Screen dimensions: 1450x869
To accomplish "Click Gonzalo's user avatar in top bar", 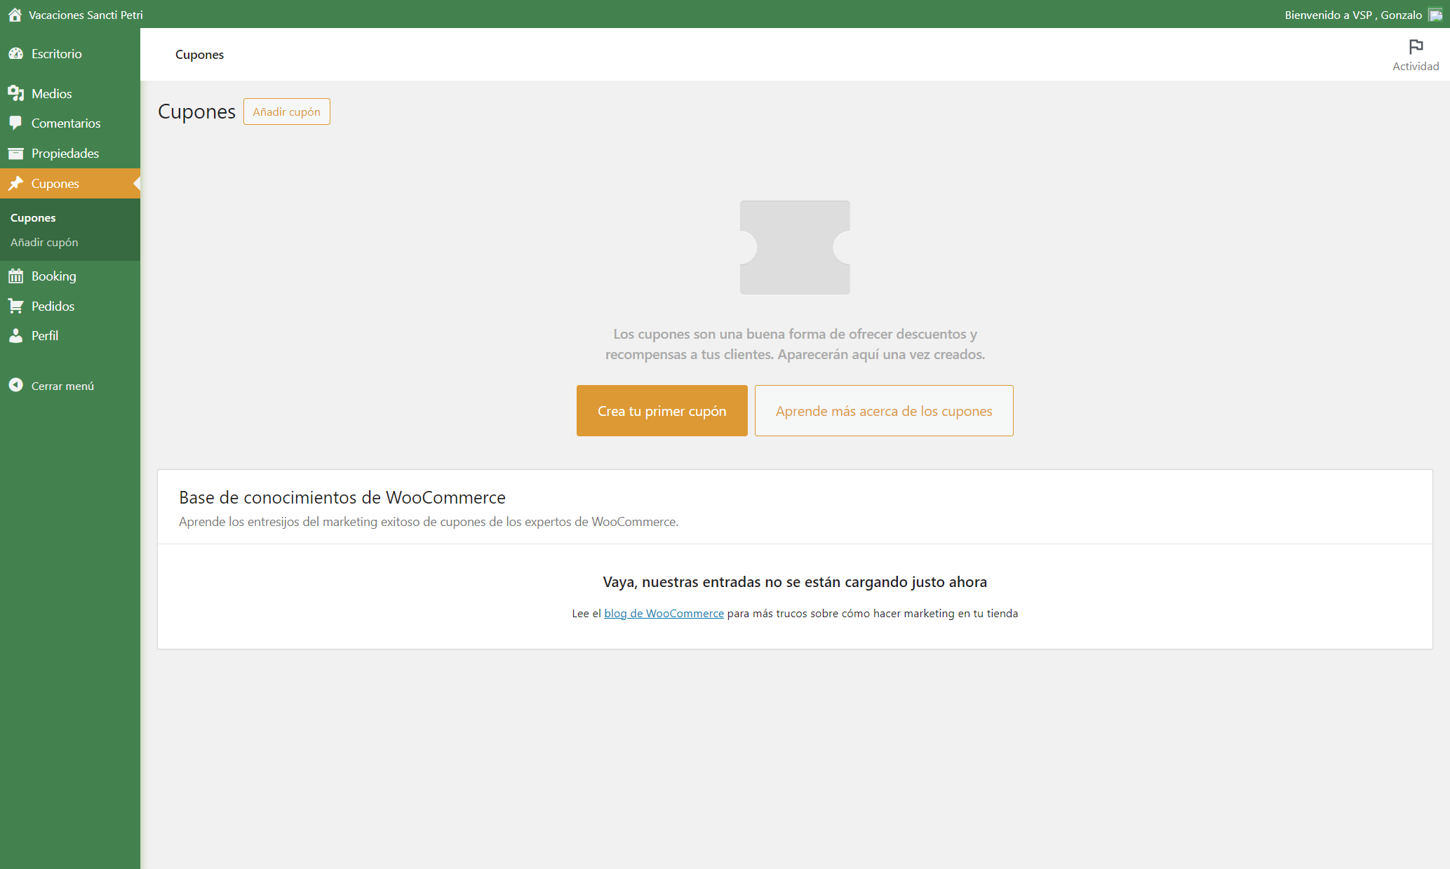I will coord(1435,15).
